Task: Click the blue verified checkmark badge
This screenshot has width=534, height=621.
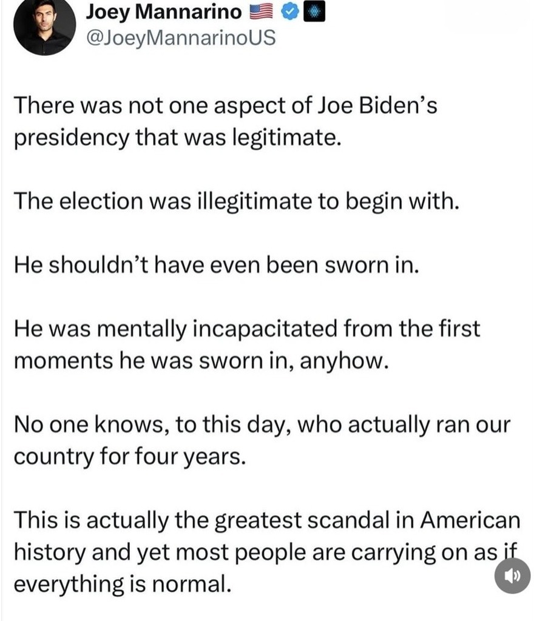Action: tap(289, 13)
